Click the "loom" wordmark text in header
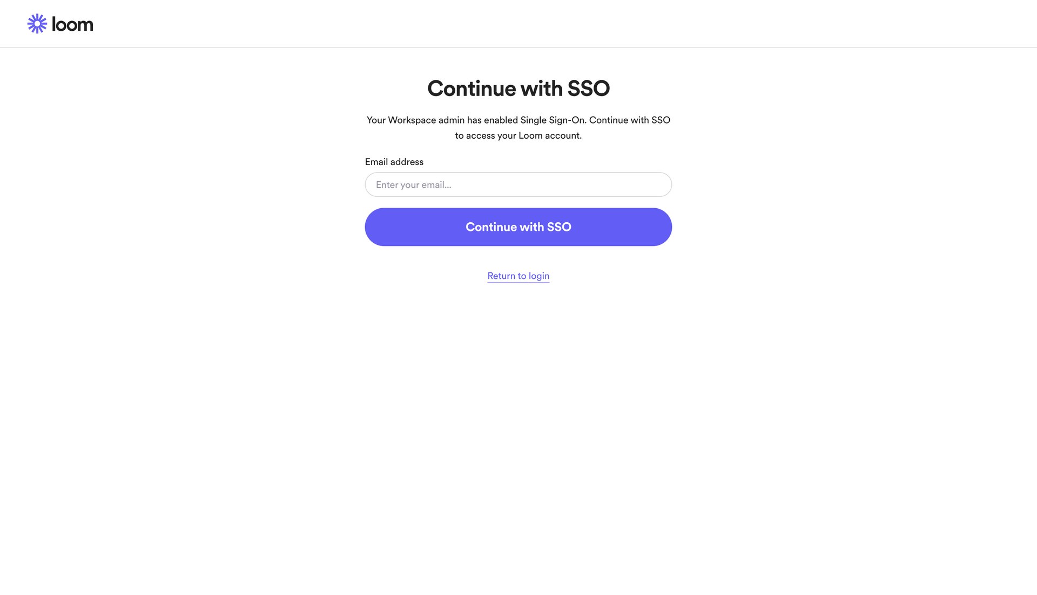The height and width of the screenshot is (595, 1037). tap(72, 24)
